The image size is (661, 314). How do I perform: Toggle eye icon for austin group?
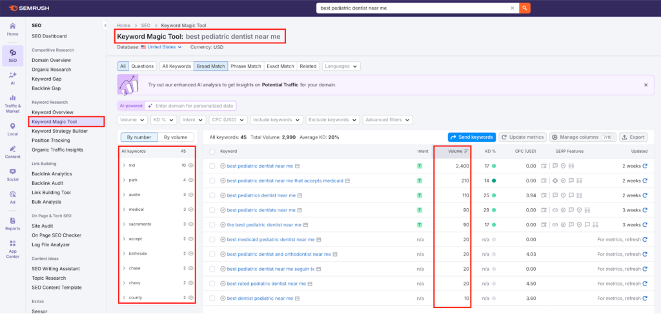[190, 195]
